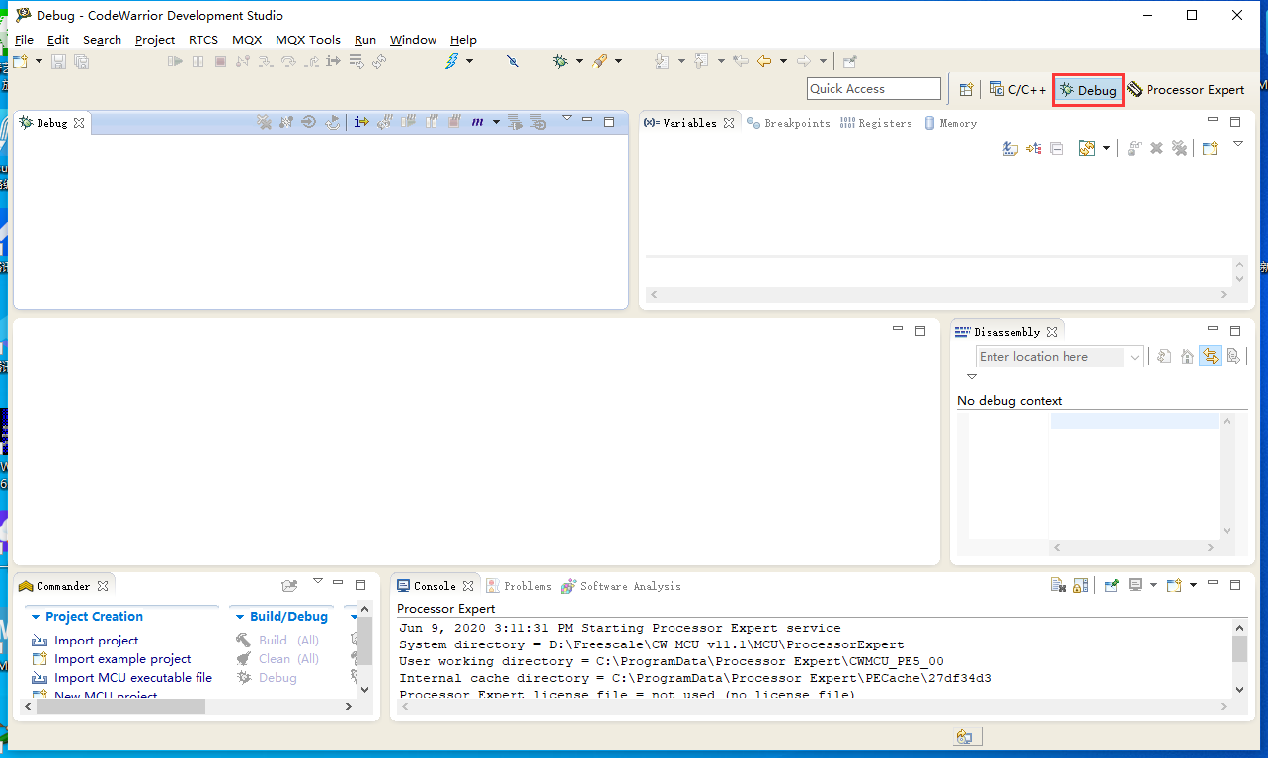Click the Terminate toolbar icon

pos(219,61)
